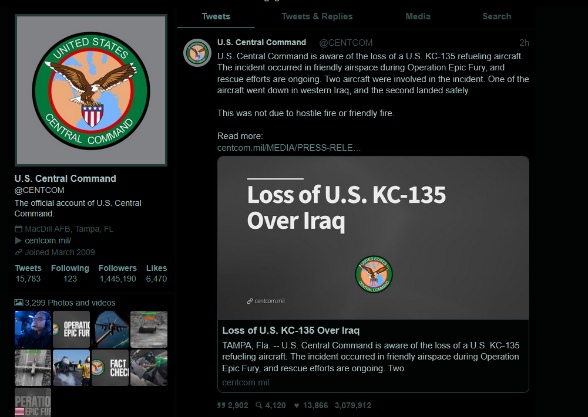Click the chain link icon beside Joined March 2009

(18, 252)
